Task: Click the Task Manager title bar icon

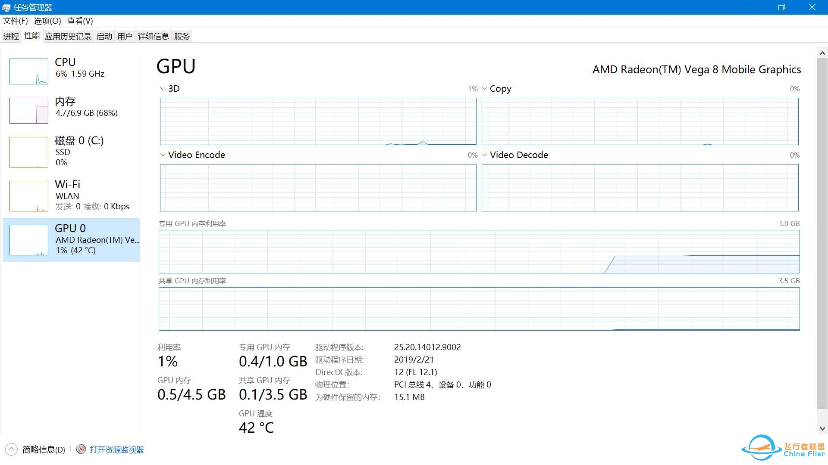Action: [6, 7]
